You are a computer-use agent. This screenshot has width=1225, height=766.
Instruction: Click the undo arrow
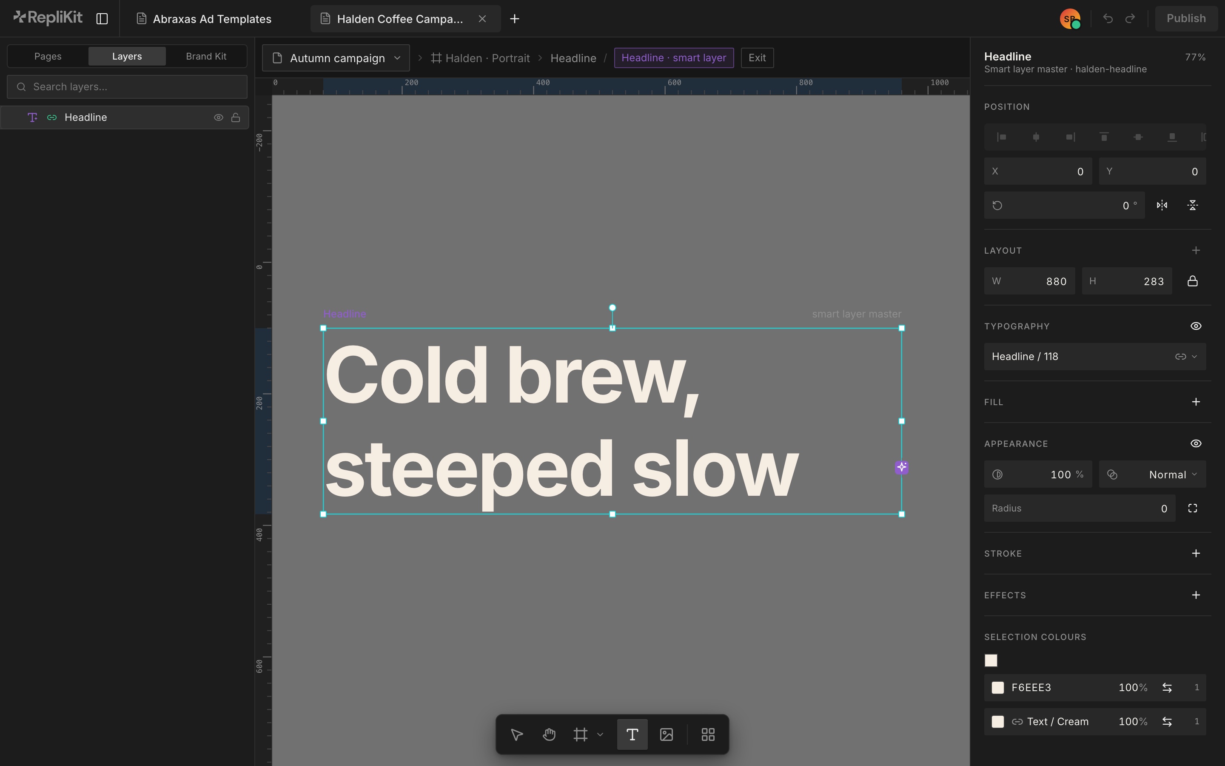point(1108,19)
